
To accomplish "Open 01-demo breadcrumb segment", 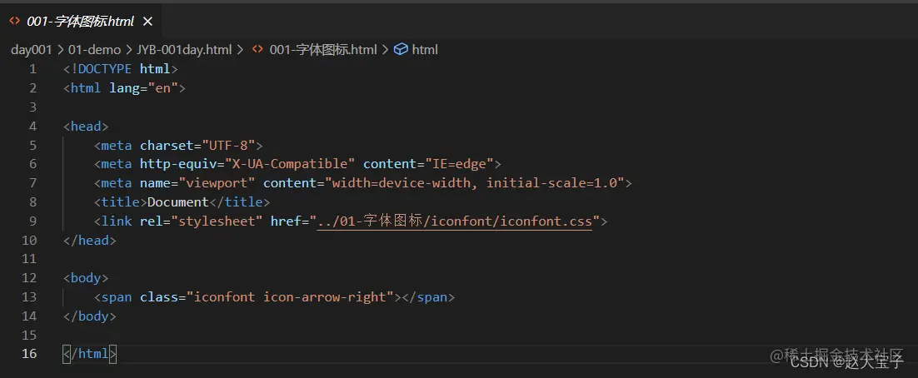I will click(x=94, y=50).
